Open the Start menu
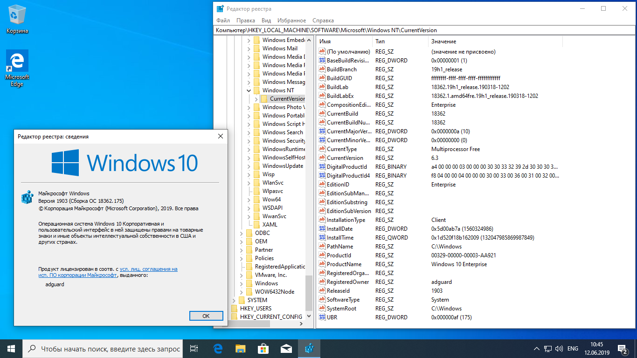Image resolution: width=637 pixels, height=358 pixels. click(11, 349)
